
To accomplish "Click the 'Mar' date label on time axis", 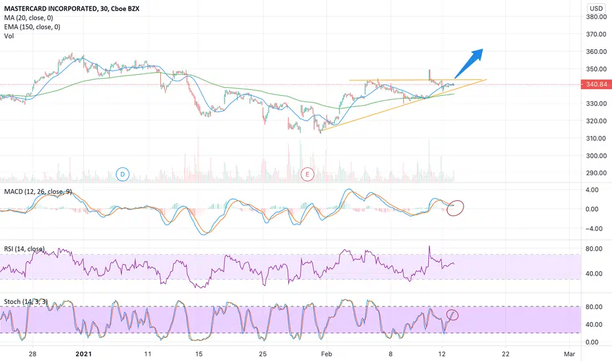I will (x=569, y=354).
